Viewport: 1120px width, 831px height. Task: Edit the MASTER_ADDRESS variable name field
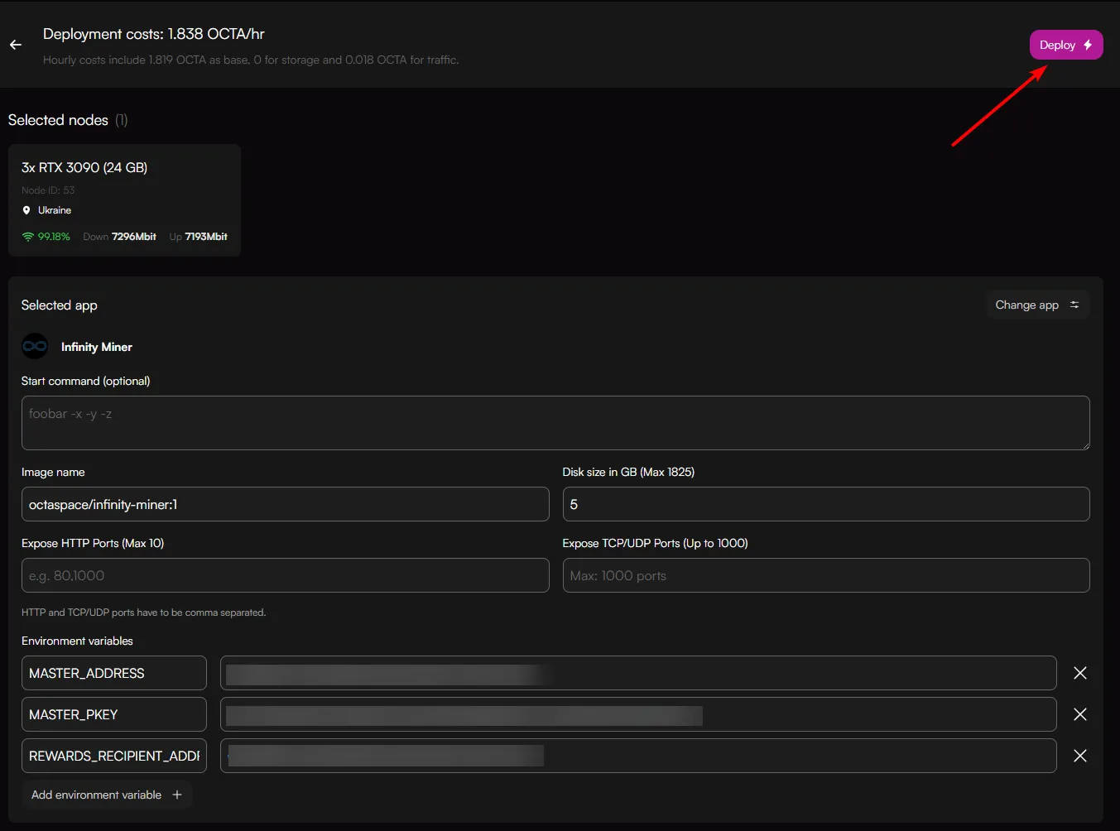pos(114,673)
